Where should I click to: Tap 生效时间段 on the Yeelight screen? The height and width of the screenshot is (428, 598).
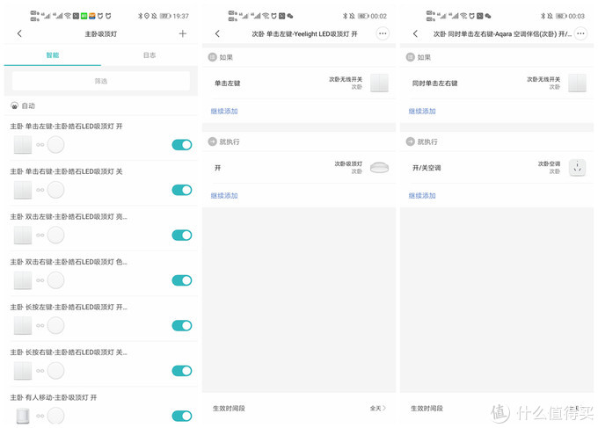coord(229,408)
